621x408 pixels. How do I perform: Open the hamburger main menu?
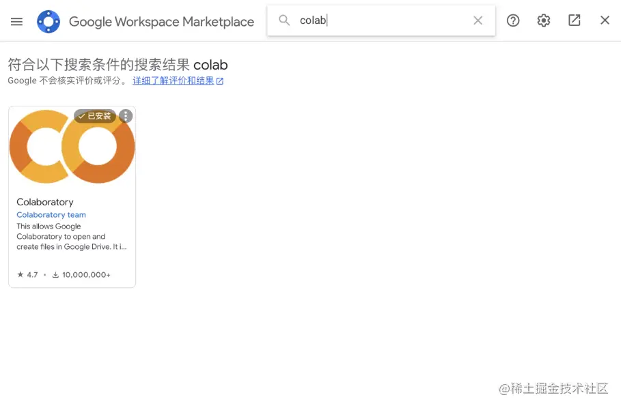click(x=16, y=21)
